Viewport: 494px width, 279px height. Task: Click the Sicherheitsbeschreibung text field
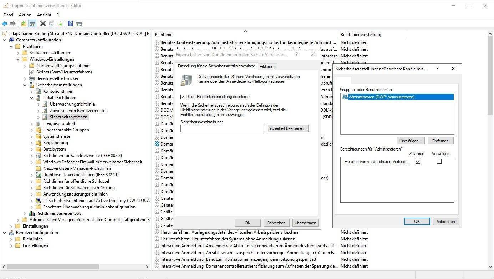click(223, 128)
